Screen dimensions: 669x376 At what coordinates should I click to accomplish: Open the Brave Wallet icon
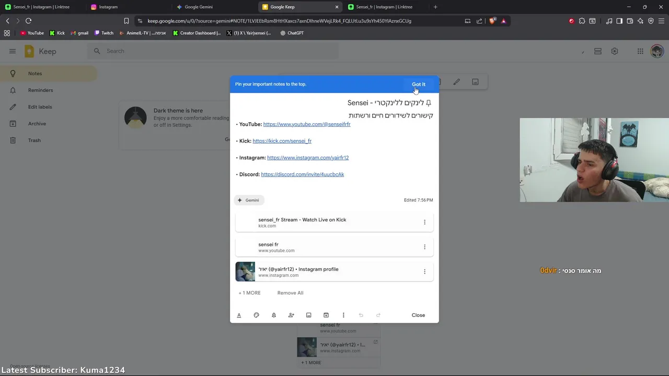(x=630, y=21)
